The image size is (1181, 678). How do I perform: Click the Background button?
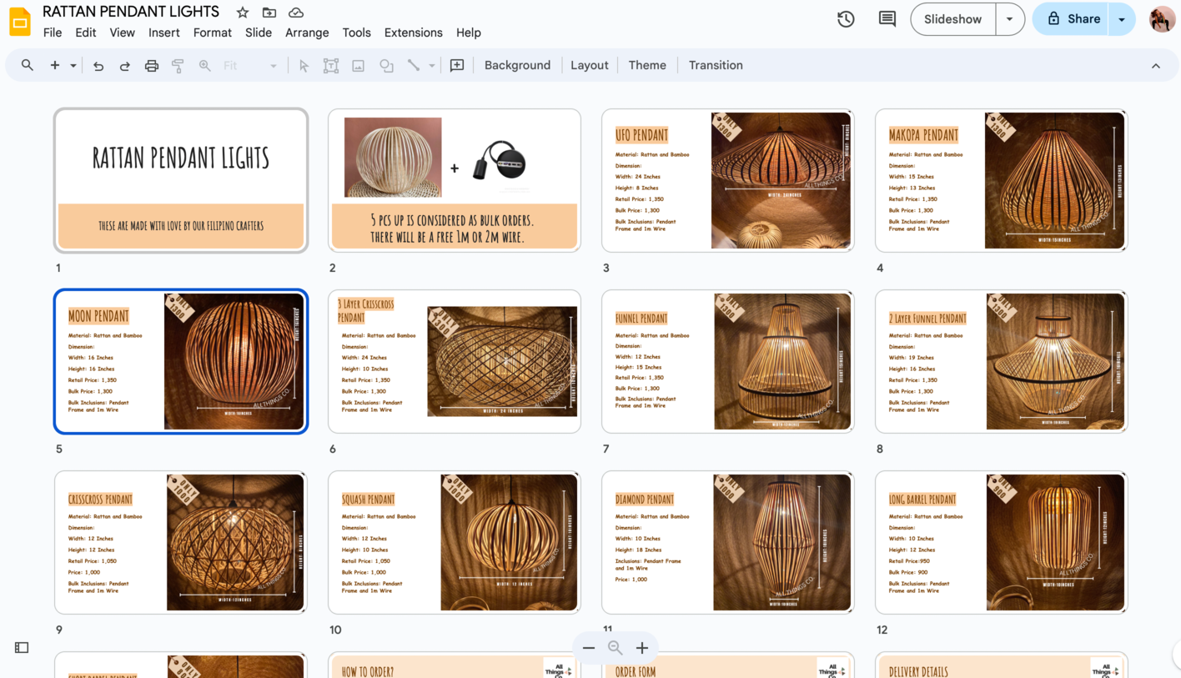point(517,65)
